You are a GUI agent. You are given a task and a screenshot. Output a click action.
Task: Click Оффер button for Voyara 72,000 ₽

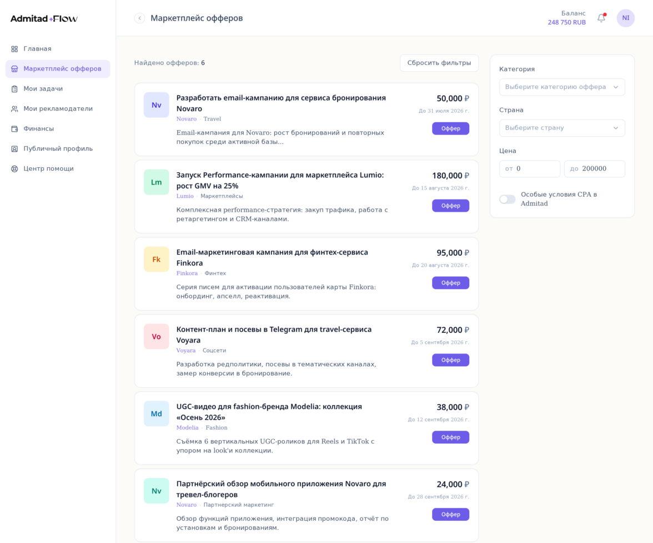[x=451, y=360]
